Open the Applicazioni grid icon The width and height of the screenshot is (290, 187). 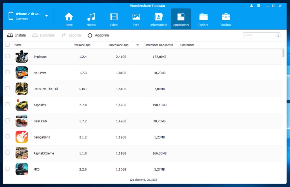(x=181, y=17)
